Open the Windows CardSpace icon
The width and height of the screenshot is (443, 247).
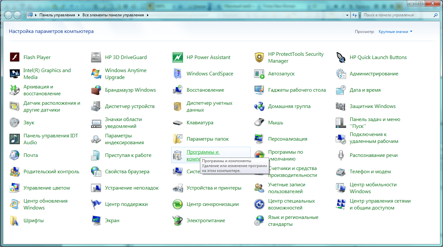coord(178,74)
